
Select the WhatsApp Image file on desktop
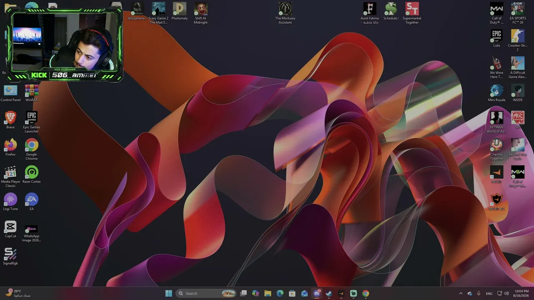[32, 233]
